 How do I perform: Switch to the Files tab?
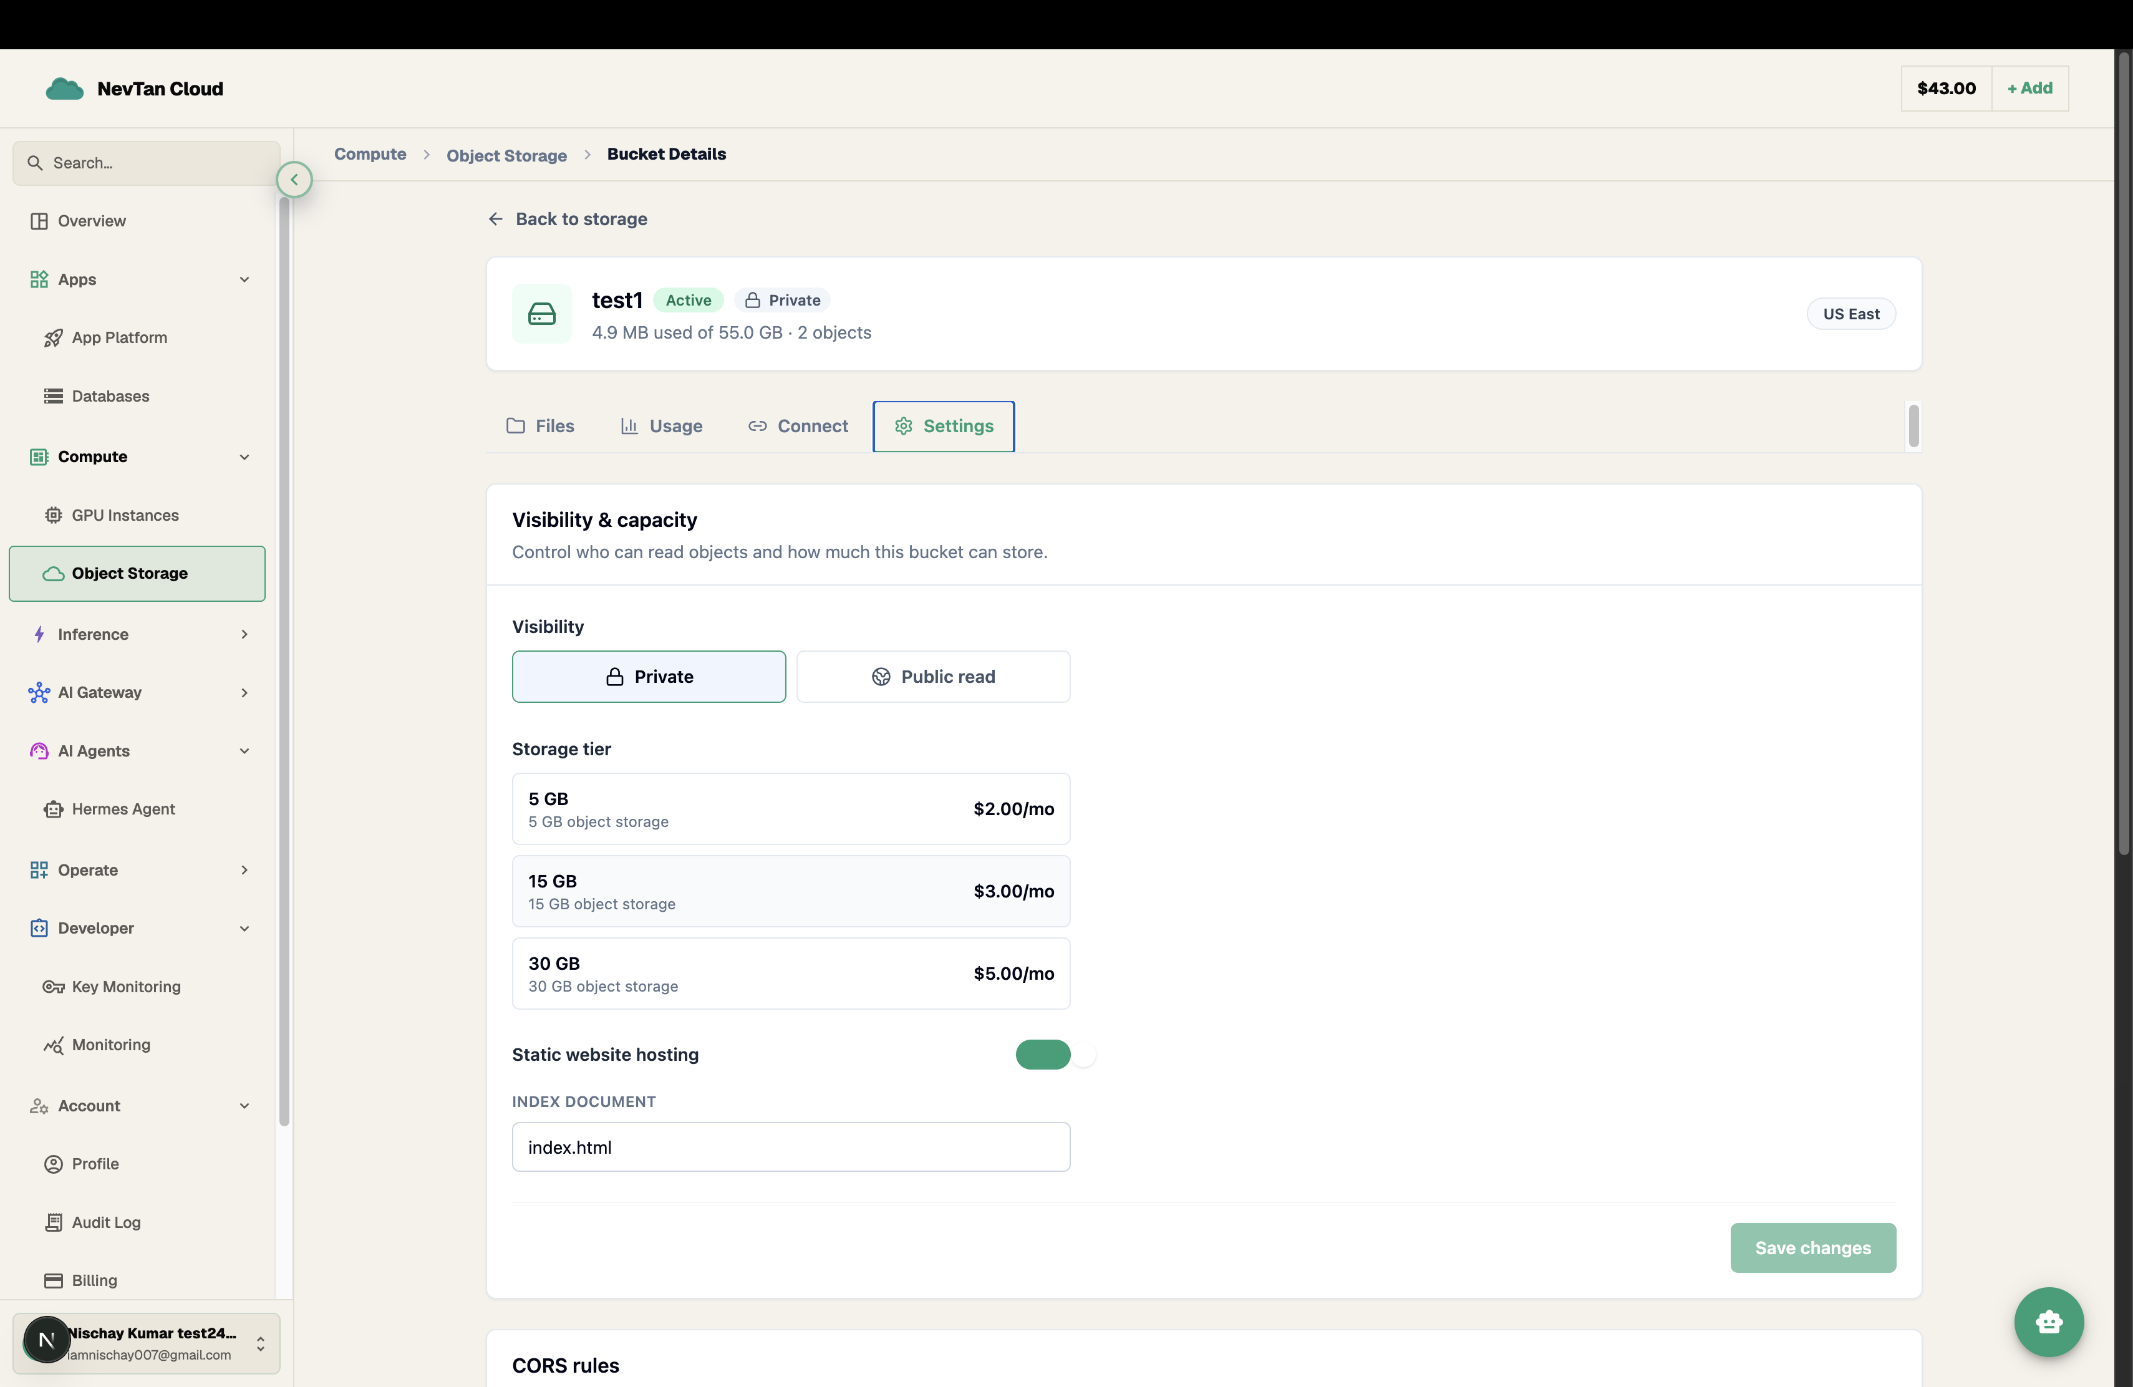540,427
